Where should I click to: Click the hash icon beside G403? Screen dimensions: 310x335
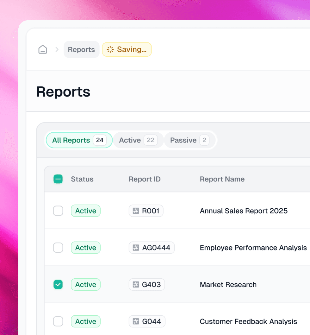coord(136,285)
